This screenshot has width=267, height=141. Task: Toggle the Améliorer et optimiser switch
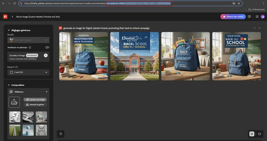(x=47, y=47)
